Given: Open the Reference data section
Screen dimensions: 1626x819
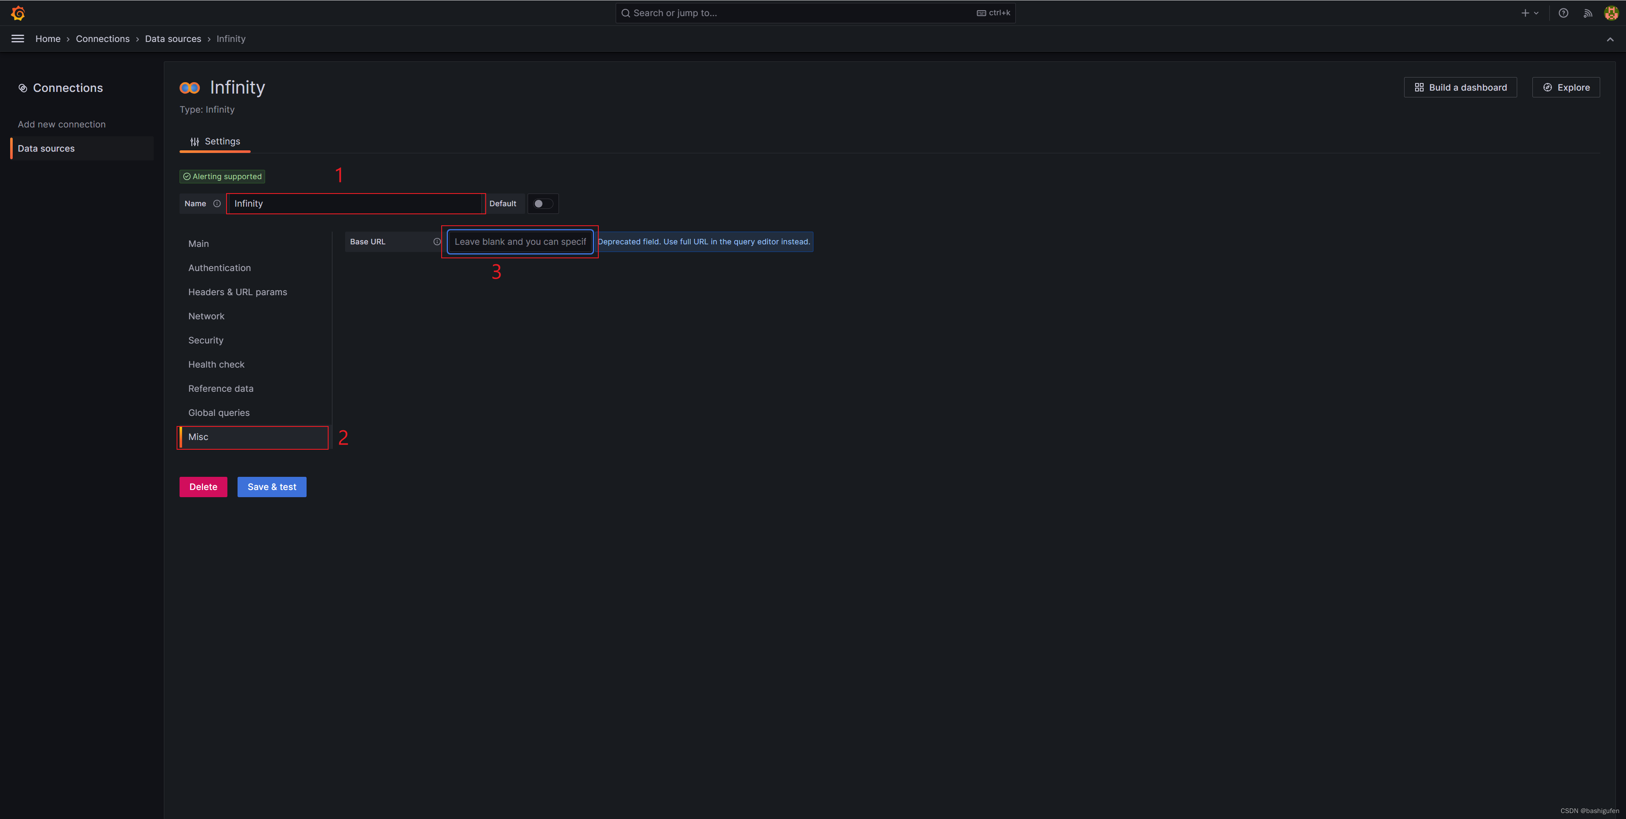Looking at the screenshot, I should [x=220, y=388].
